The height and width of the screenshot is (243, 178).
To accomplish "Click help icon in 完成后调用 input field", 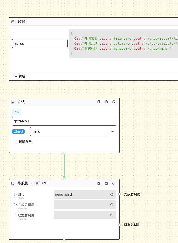I will coord(112,205).
